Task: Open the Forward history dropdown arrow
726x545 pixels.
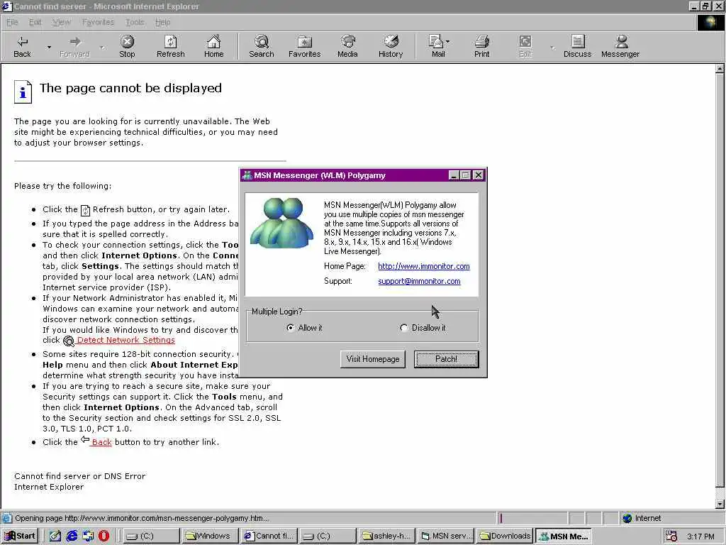Action: pyautogui.click(x=102, y=47)
